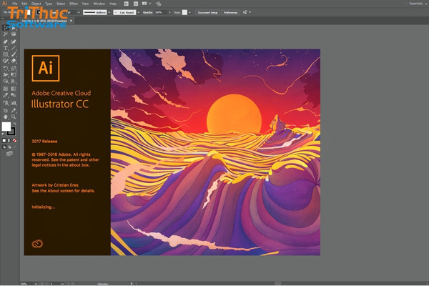
Task: Select the Rectangle tool
Action: click(x=5, y=54)
